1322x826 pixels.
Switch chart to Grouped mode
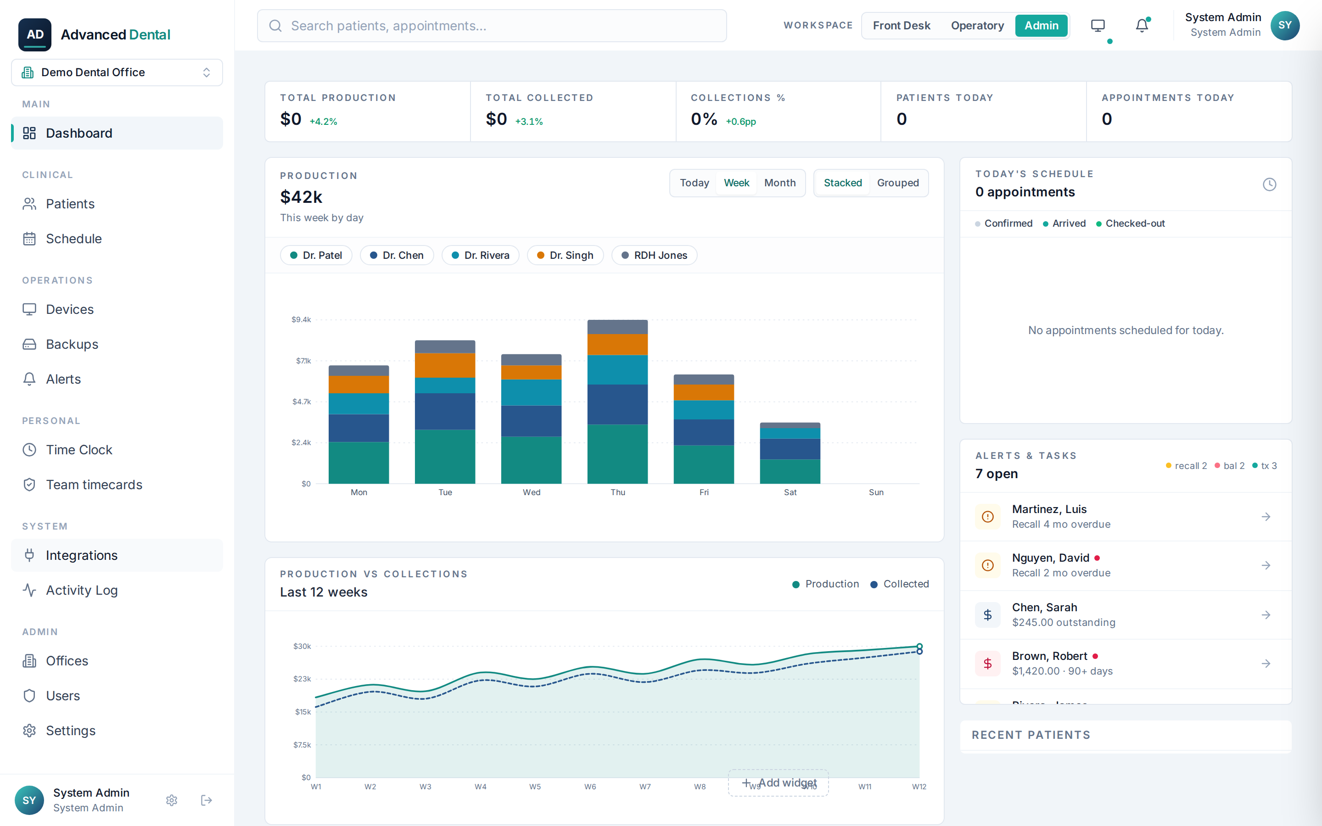click(897, 183)
